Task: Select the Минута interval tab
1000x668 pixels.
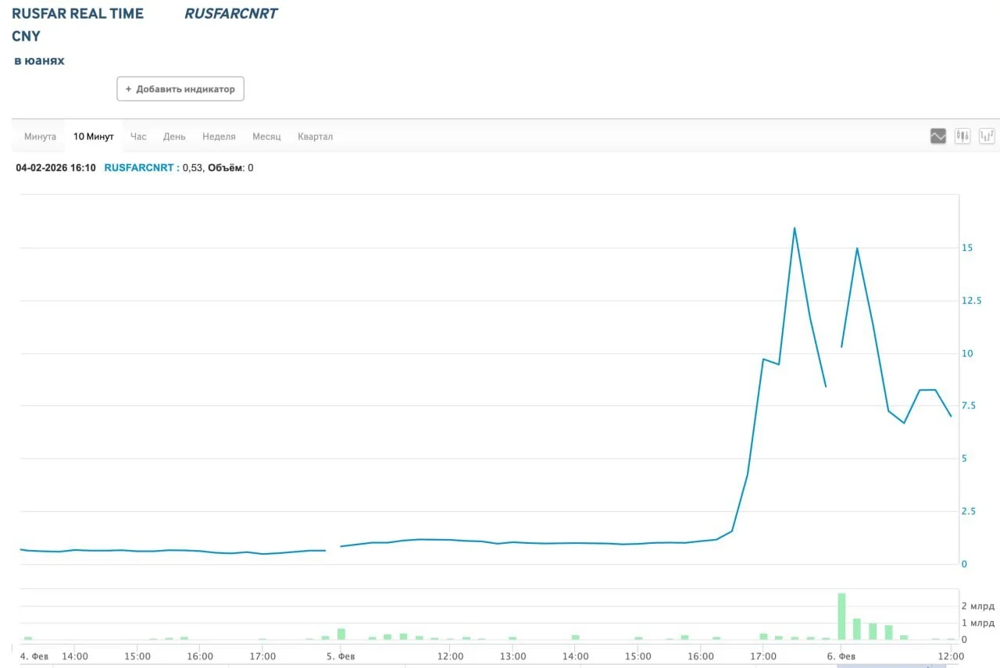Action: pos(40,137)
